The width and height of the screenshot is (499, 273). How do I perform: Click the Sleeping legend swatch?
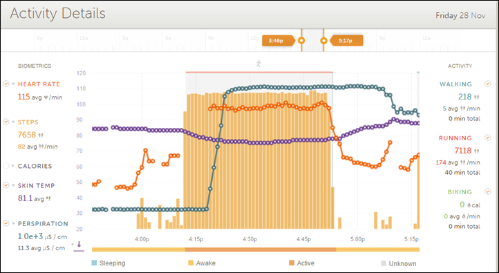[x=94, y=263]
